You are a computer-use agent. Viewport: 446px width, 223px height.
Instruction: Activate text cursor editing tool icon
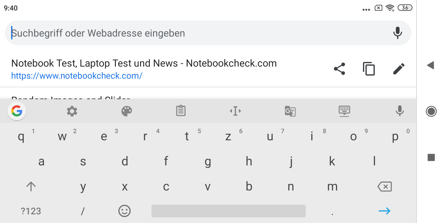tap(235, 111)
